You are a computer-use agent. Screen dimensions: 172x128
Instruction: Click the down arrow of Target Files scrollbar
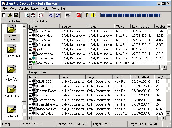click(x=168, y=114)
